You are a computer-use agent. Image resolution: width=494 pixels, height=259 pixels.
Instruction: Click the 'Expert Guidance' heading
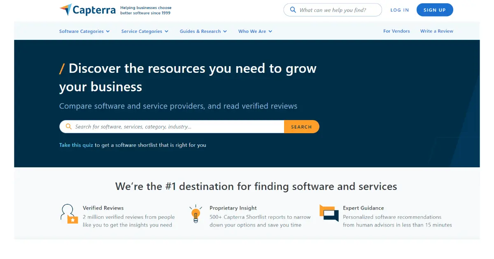tap(364, 208)
